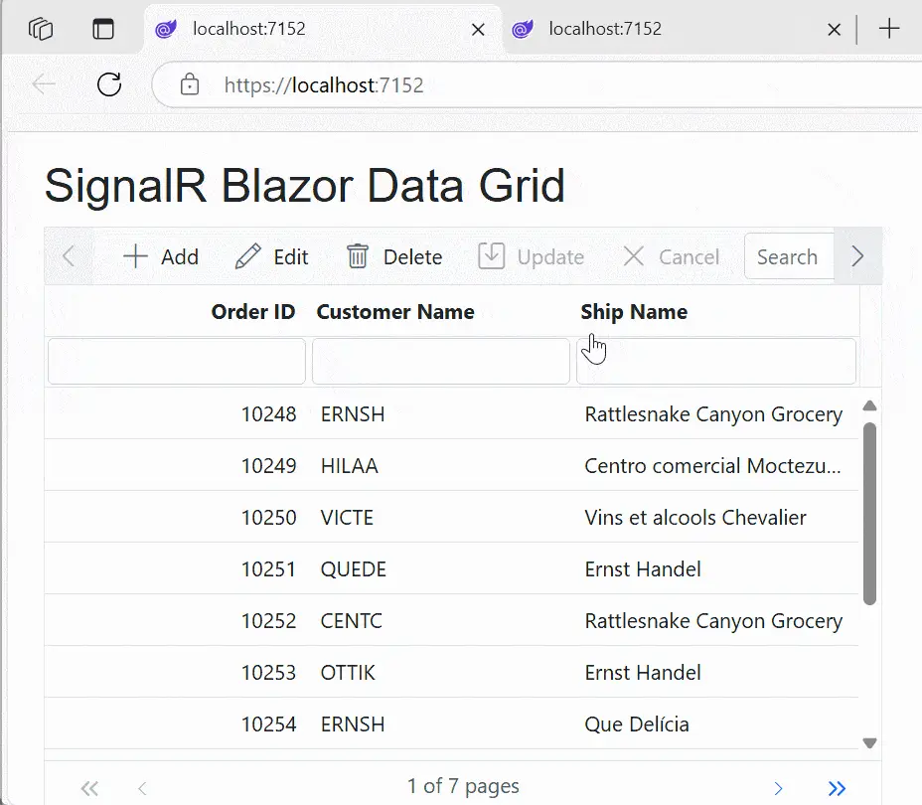The image size is (922, 805).
Task: Click the Add record plus icon
Action: pos(133,256)
